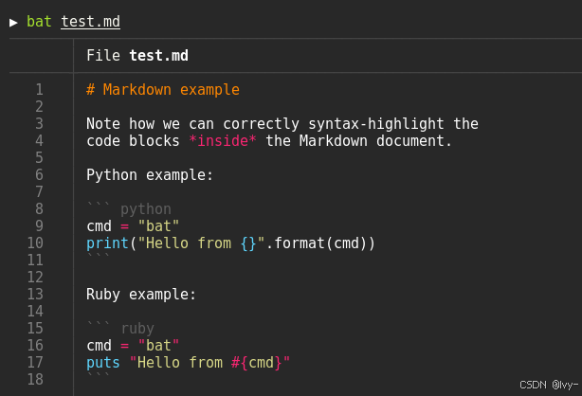Click the underlined test.md argument in prompt
The height and width of the screenshot is (396, 582).
tap(90, 22)
